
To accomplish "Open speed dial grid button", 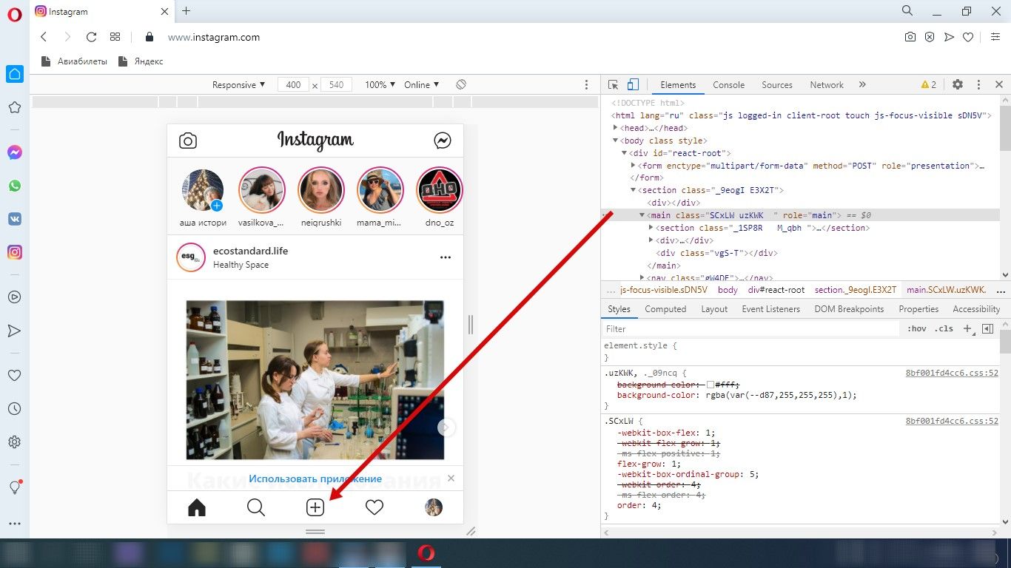I will pyautogui.click(x=115, y=37).
